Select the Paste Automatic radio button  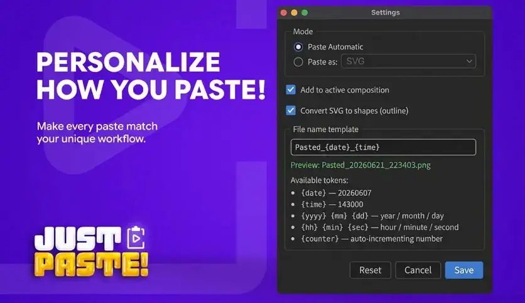pos(298,47)
